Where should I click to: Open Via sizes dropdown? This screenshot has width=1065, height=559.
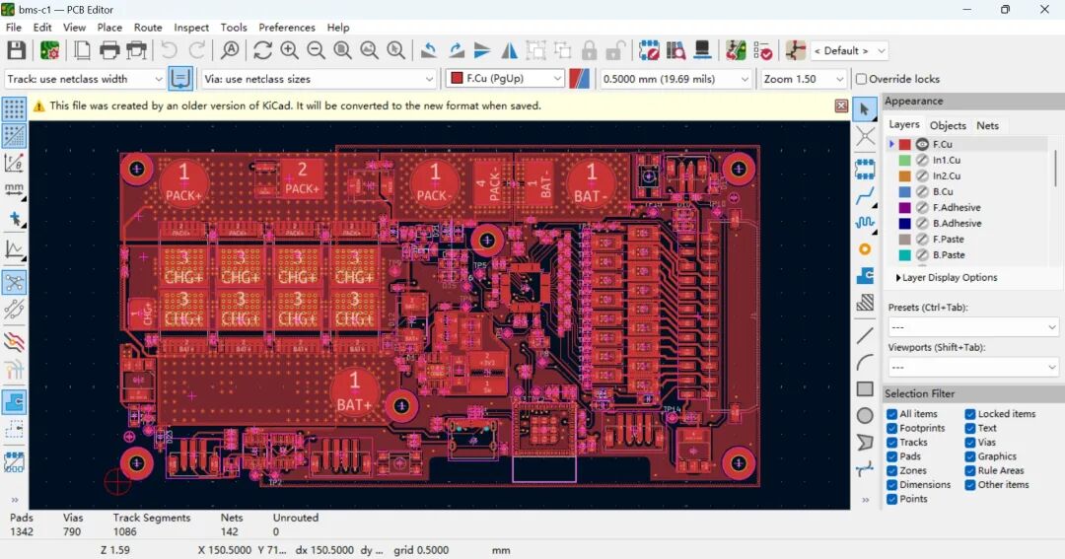tap(319, 79)
